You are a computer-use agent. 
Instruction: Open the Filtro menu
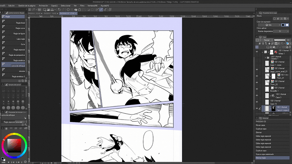click(x=82, y=6)
